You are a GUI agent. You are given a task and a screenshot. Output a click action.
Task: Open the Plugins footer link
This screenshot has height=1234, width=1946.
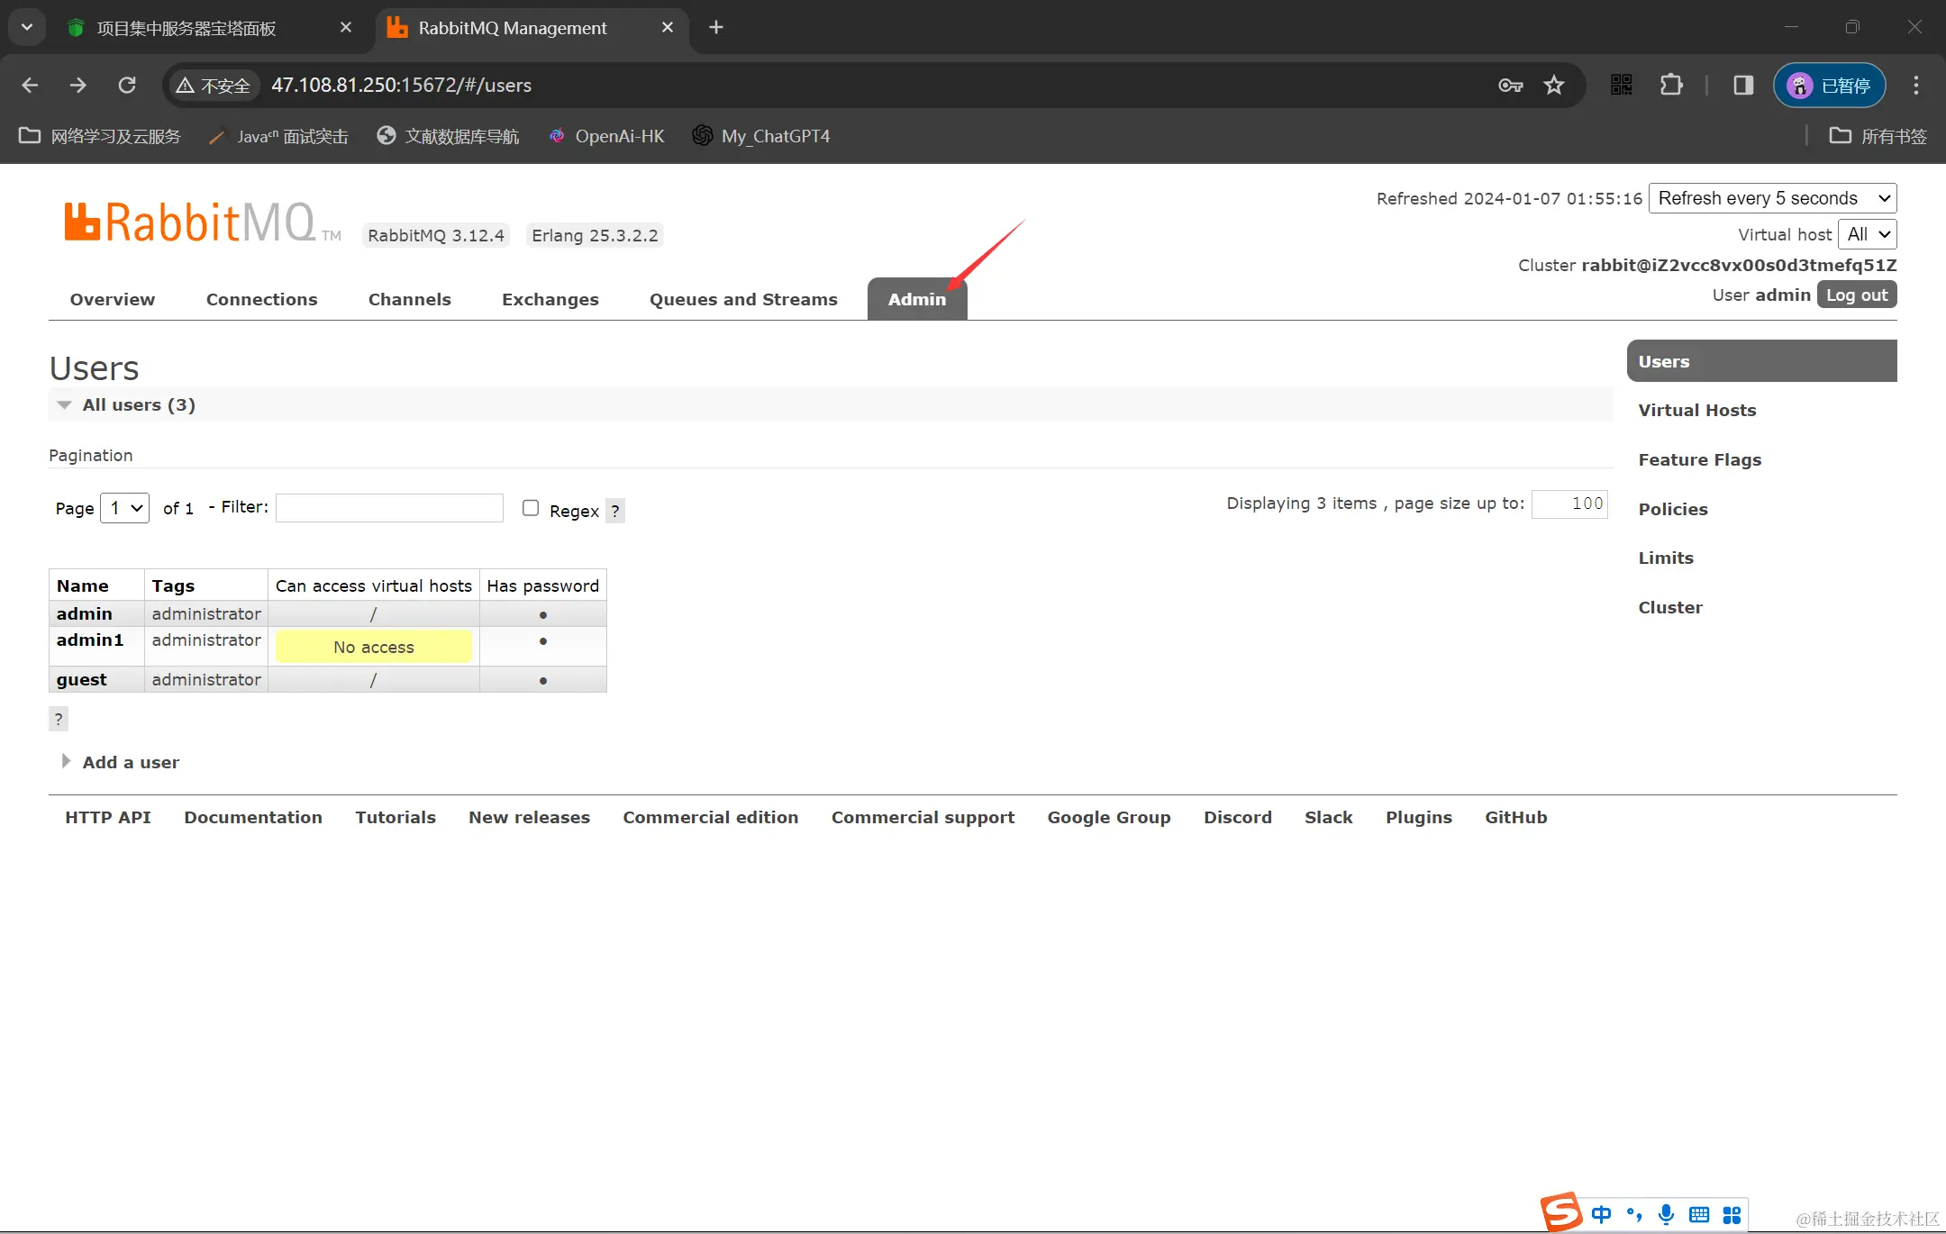[1419, 817]
